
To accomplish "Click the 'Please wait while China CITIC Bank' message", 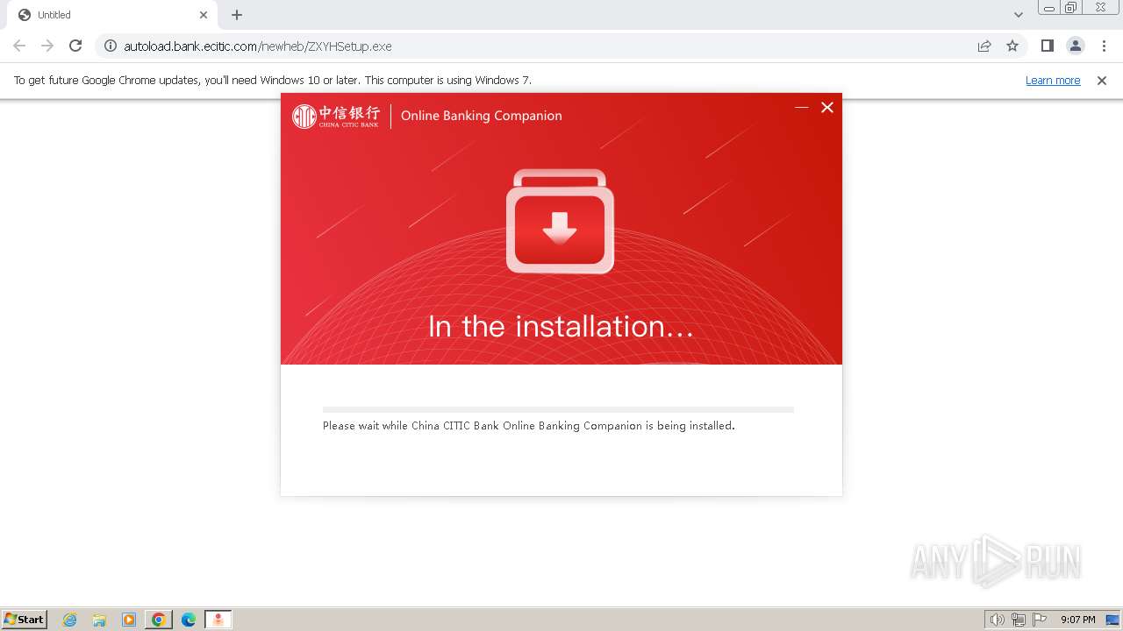I will 528,426.
